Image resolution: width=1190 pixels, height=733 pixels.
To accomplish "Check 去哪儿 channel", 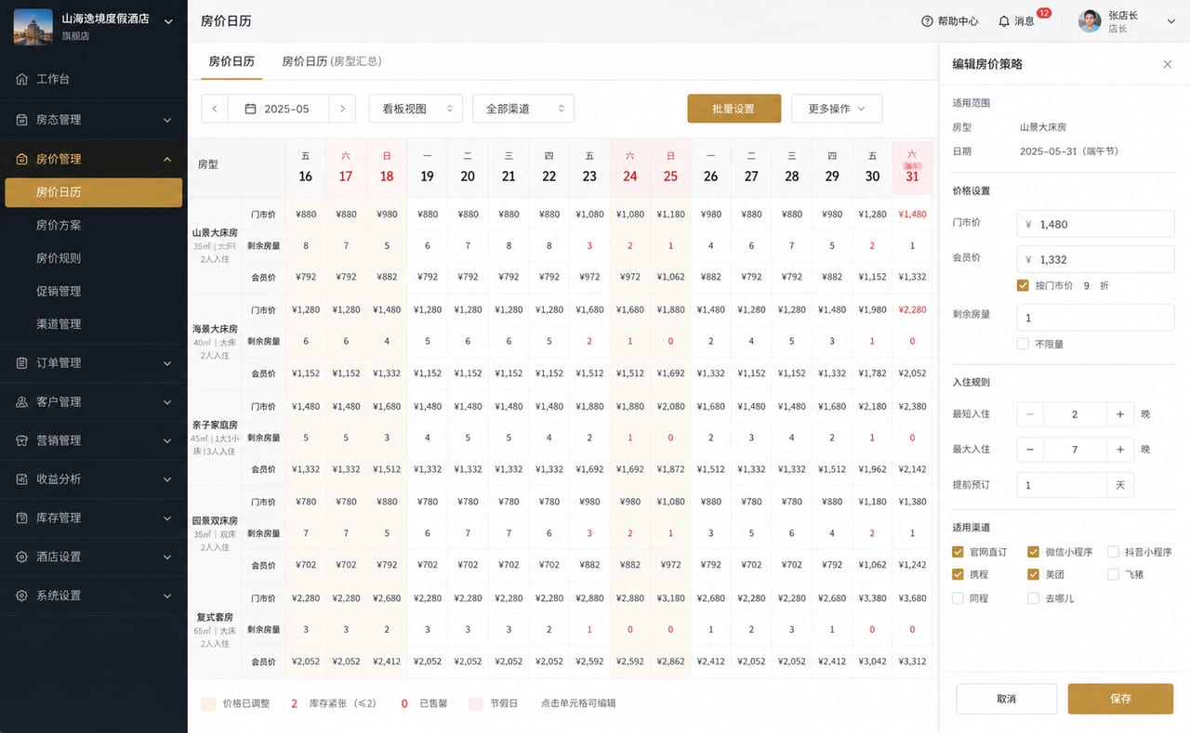I will (x=1033, y=598).
